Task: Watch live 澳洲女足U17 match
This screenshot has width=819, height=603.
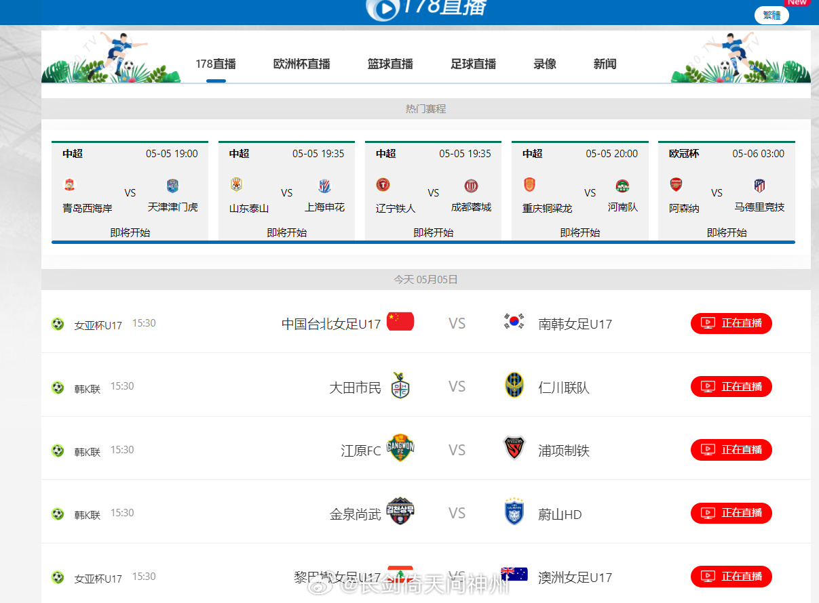Action: (731, 576)
